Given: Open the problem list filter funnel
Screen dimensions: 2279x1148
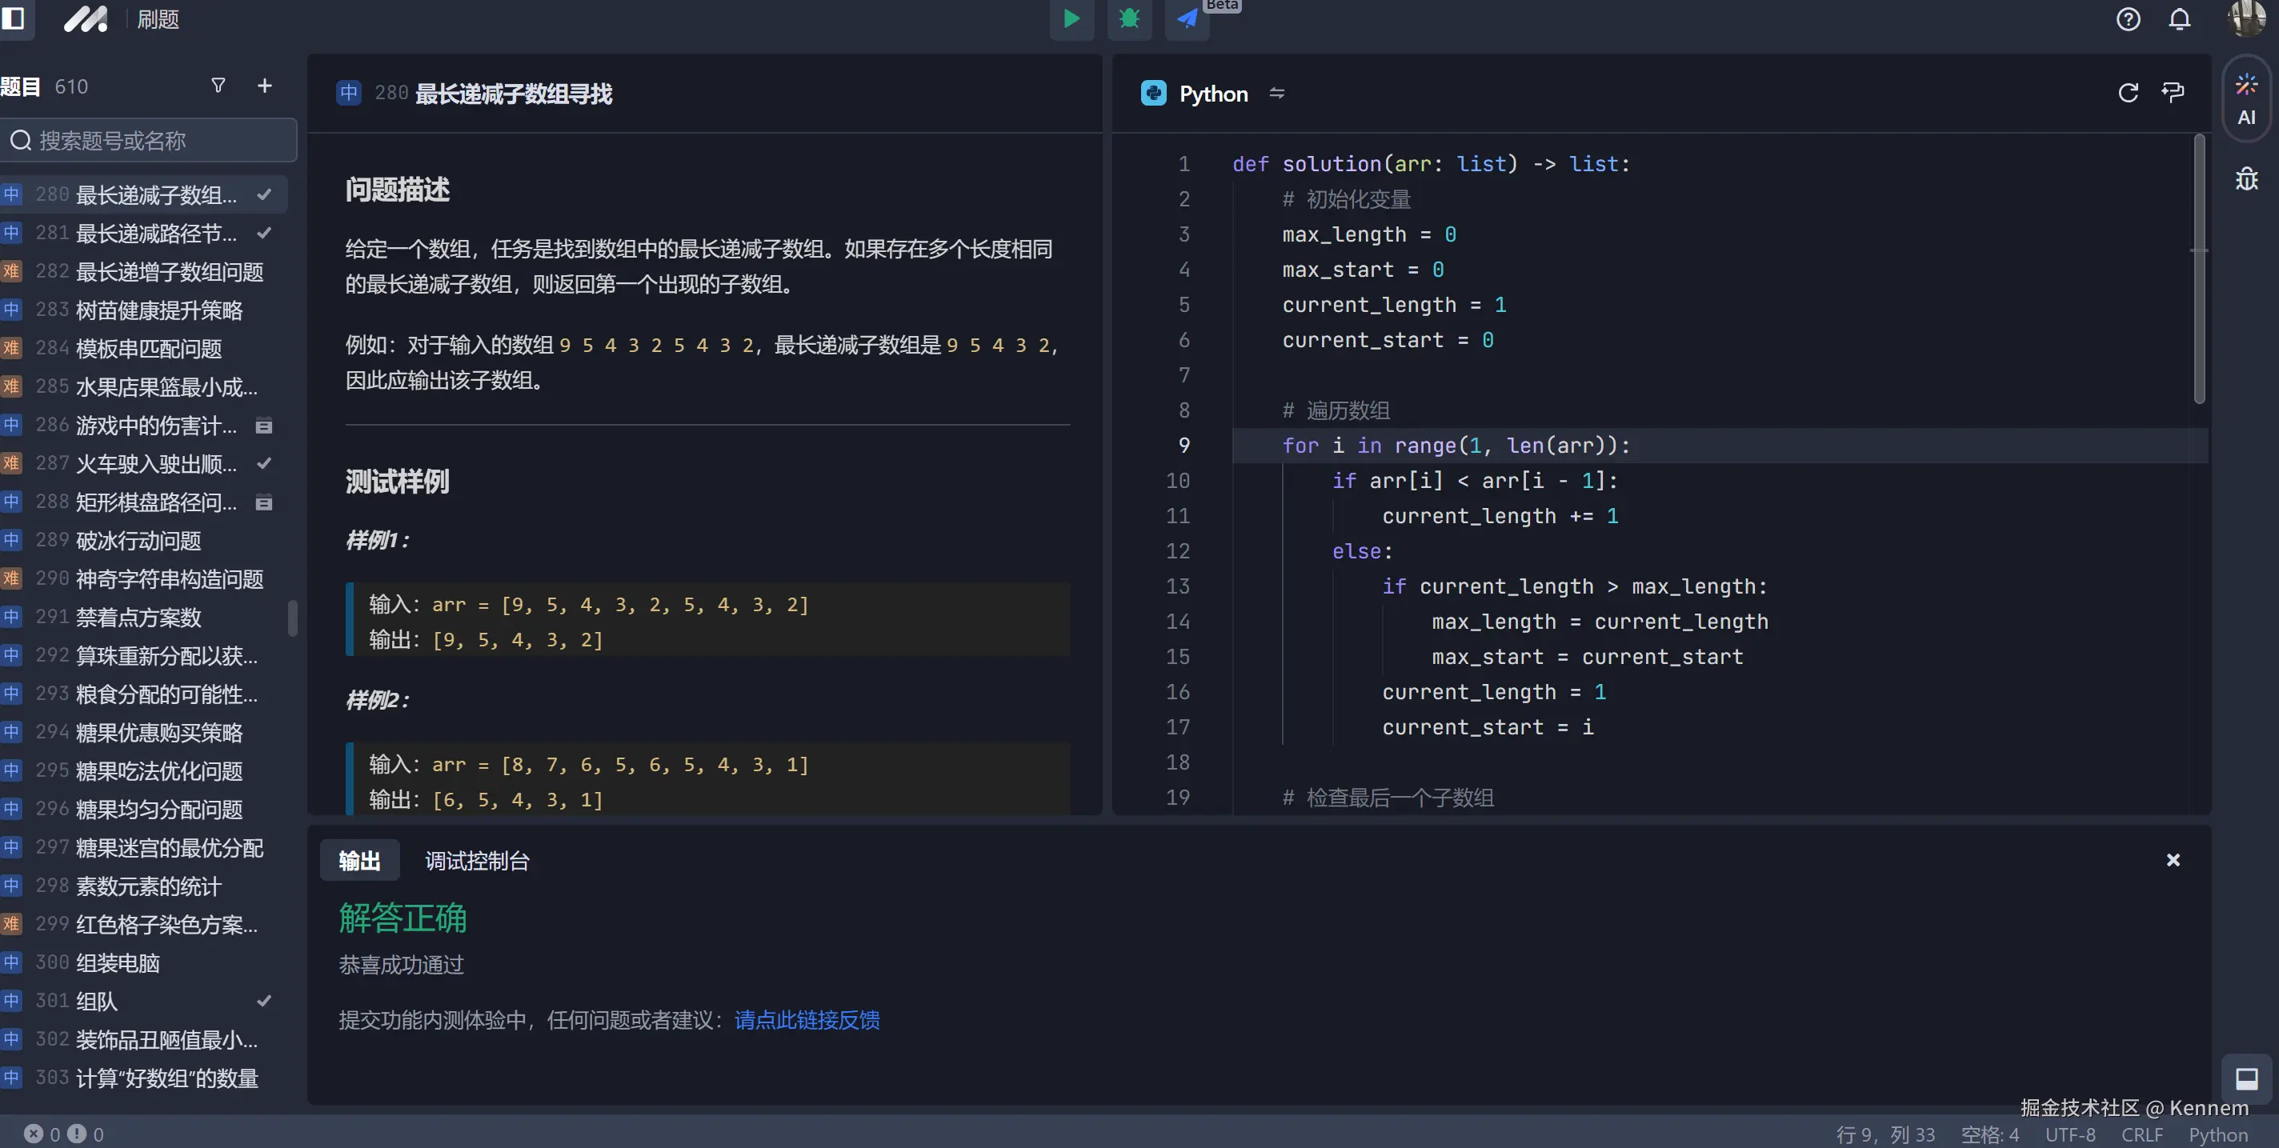Looking at the screenshot, I should 218,86.
